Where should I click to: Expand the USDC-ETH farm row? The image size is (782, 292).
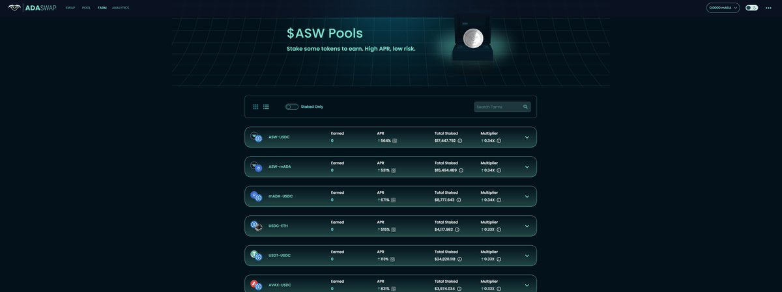point(527,226)
